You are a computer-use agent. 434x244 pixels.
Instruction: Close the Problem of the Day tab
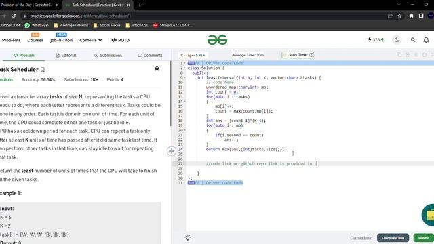57,5
